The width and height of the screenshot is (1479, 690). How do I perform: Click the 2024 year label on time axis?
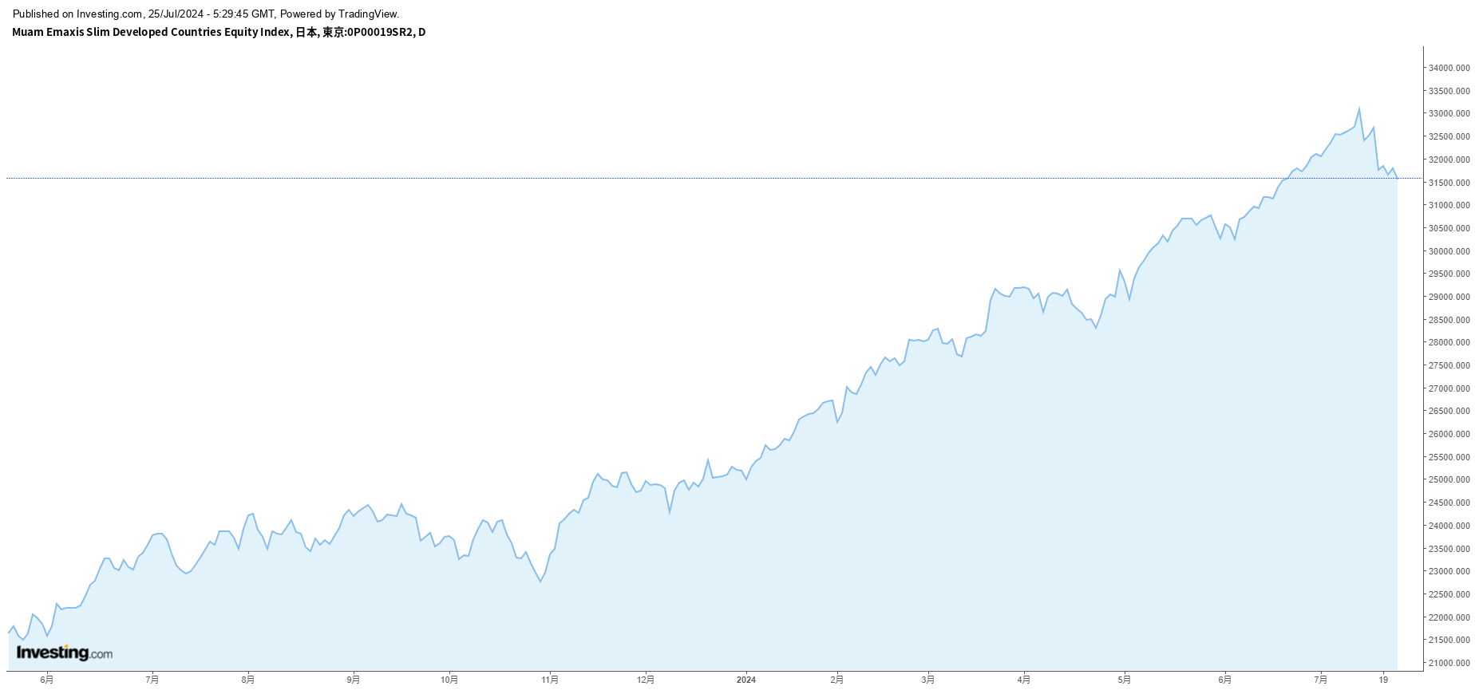tap(745, 680)
